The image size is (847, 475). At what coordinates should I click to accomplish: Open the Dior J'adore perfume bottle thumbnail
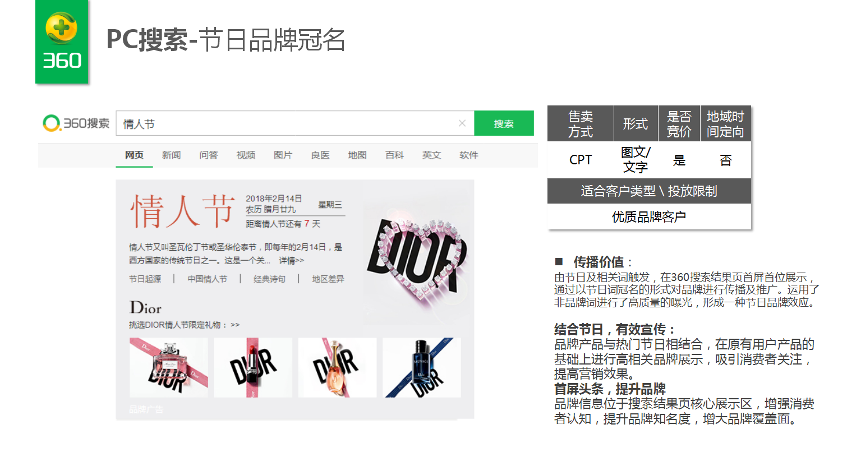pos(338,367)
